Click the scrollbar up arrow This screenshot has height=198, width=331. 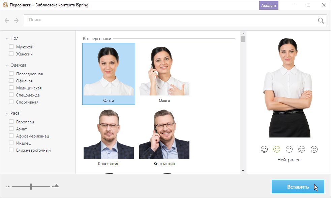[243, 34]
